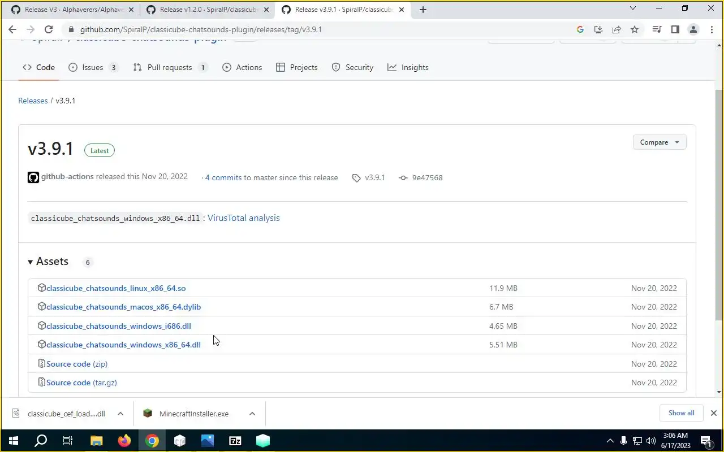Click Show all downloads button
724x452 pixels.
coord(681,413)
